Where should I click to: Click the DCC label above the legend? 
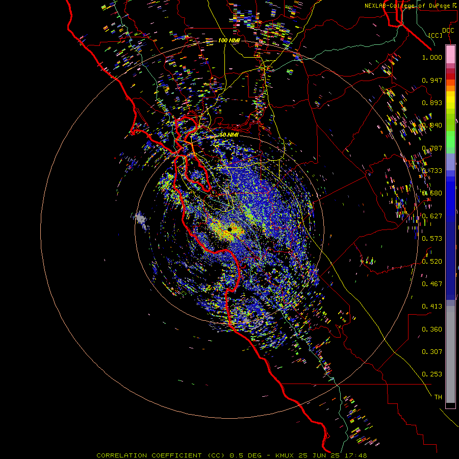pyautogui.click(x=448, y=31)
